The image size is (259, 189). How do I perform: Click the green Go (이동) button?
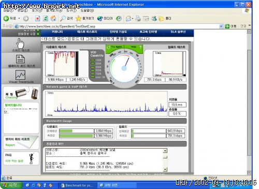click(231, 26)
